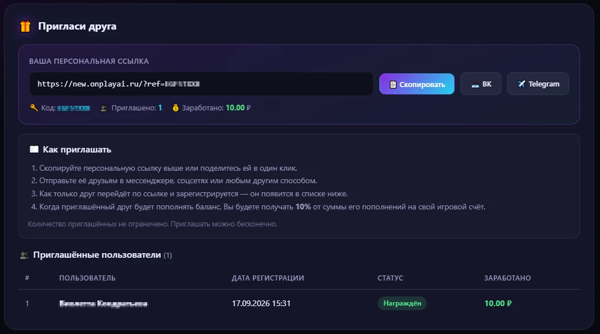Share the referral link via ВК
The image size is (600, 334).
pos(480,84)
